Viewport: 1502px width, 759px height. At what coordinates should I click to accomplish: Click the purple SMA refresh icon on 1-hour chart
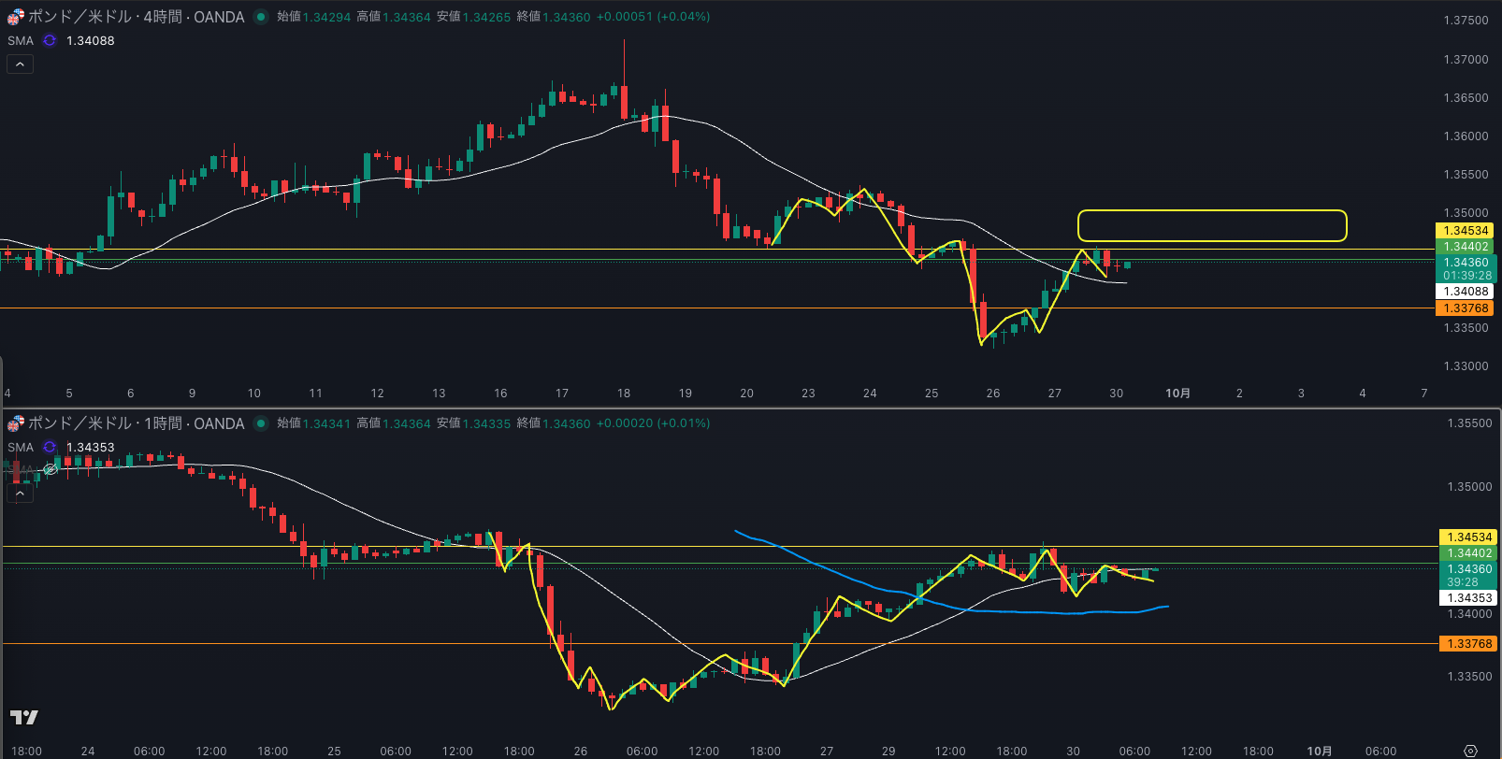(x=50, y=447)
